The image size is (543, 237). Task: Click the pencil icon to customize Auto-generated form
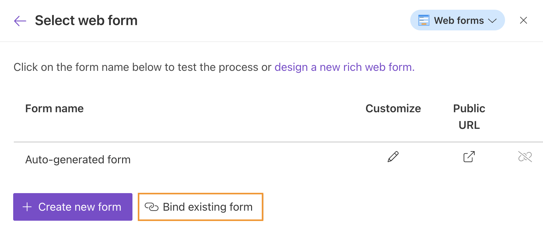pyautogui.click(x=393, y=157)
